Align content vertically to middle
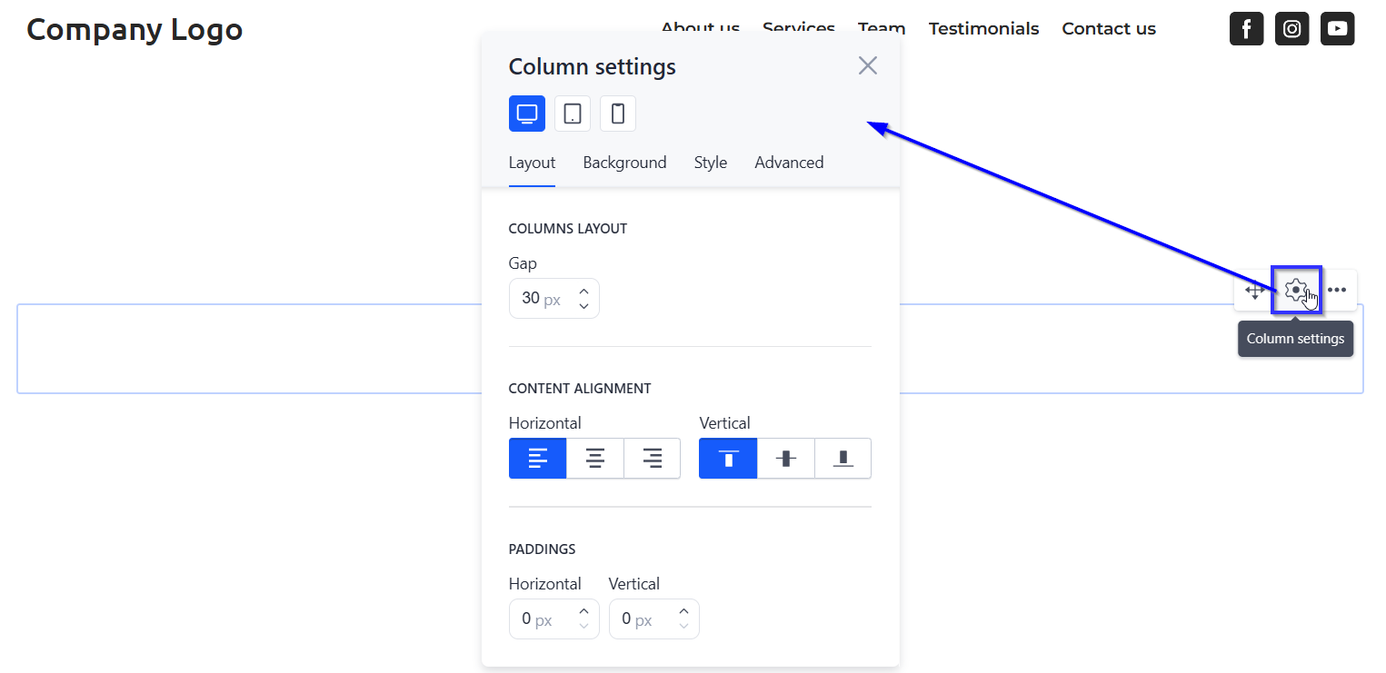The image size is (1386, 673). [786, 459]
